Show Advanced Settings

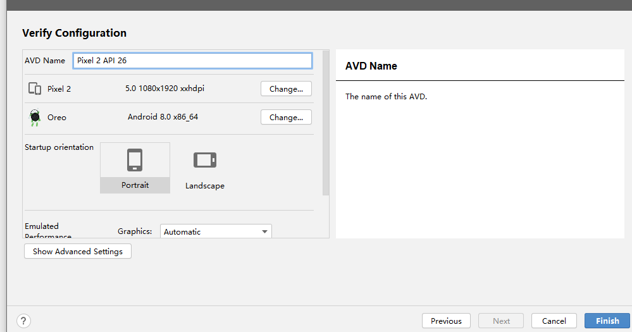click(78, 252)
